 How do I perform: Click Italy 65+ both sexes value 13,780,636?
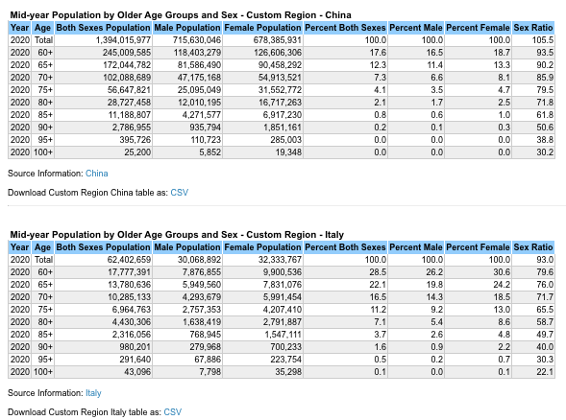(129, 285)
